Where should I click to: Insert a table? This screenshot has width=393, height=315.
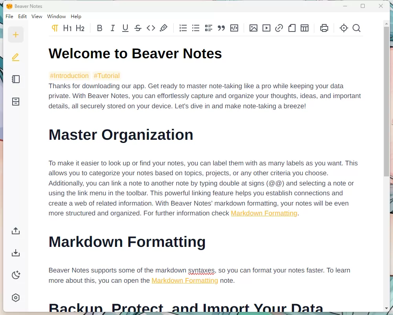[x=305, y=28]
